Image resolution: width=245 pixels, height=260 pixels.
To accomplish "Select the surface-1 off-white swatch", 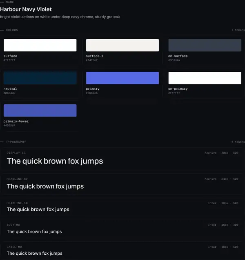I will (122, 45).
